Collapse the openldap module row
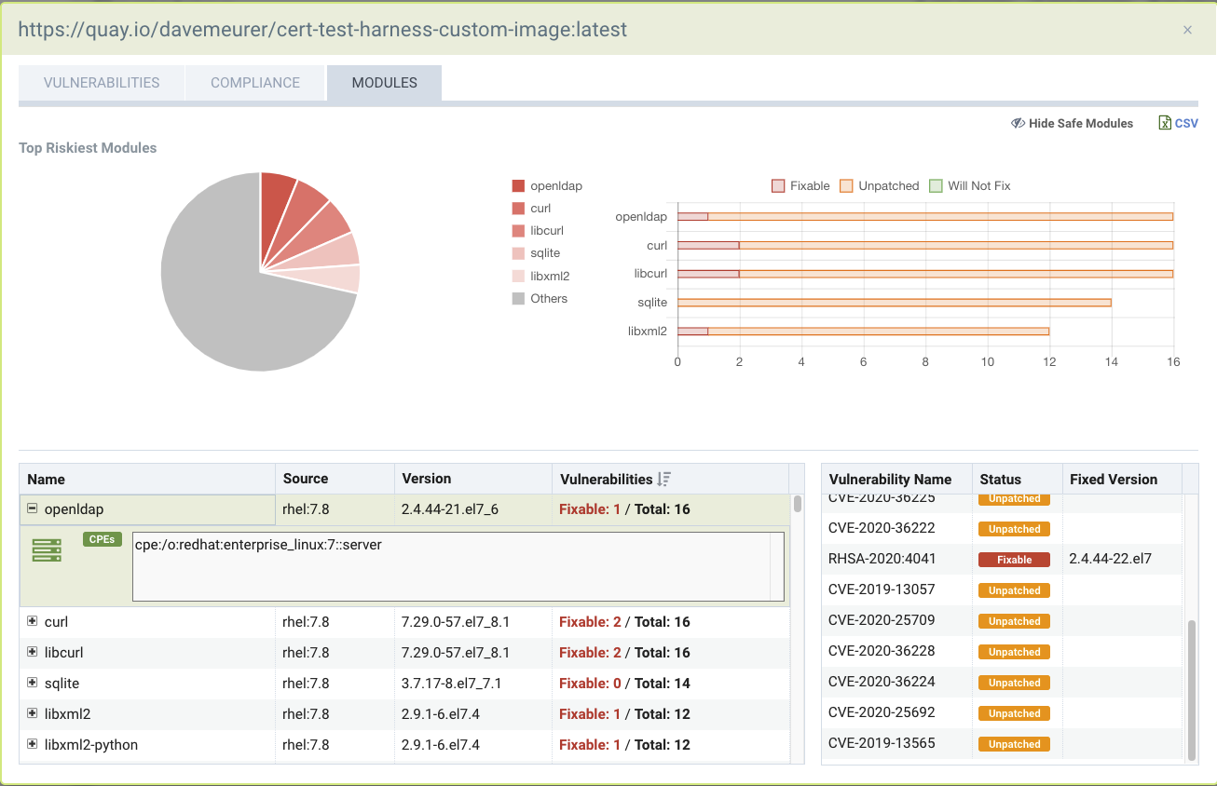The image size is (1217, 786). coord(31,508)
